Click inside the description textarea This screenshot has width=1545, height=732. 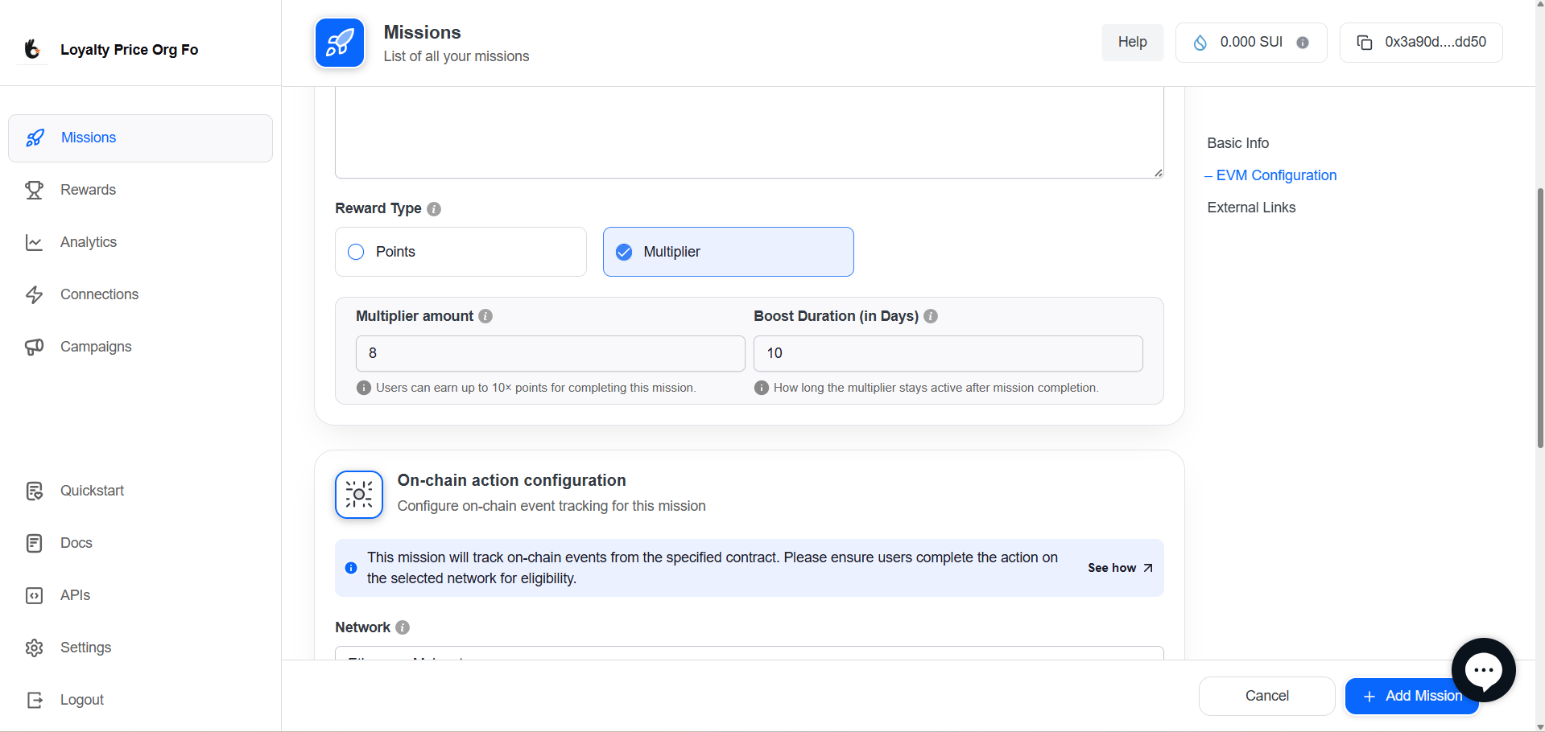pos(750,133)
